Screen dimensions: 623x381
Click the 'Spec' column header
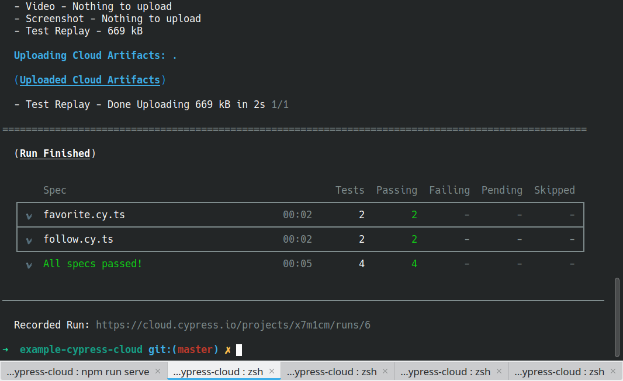(x=55, y=190)
